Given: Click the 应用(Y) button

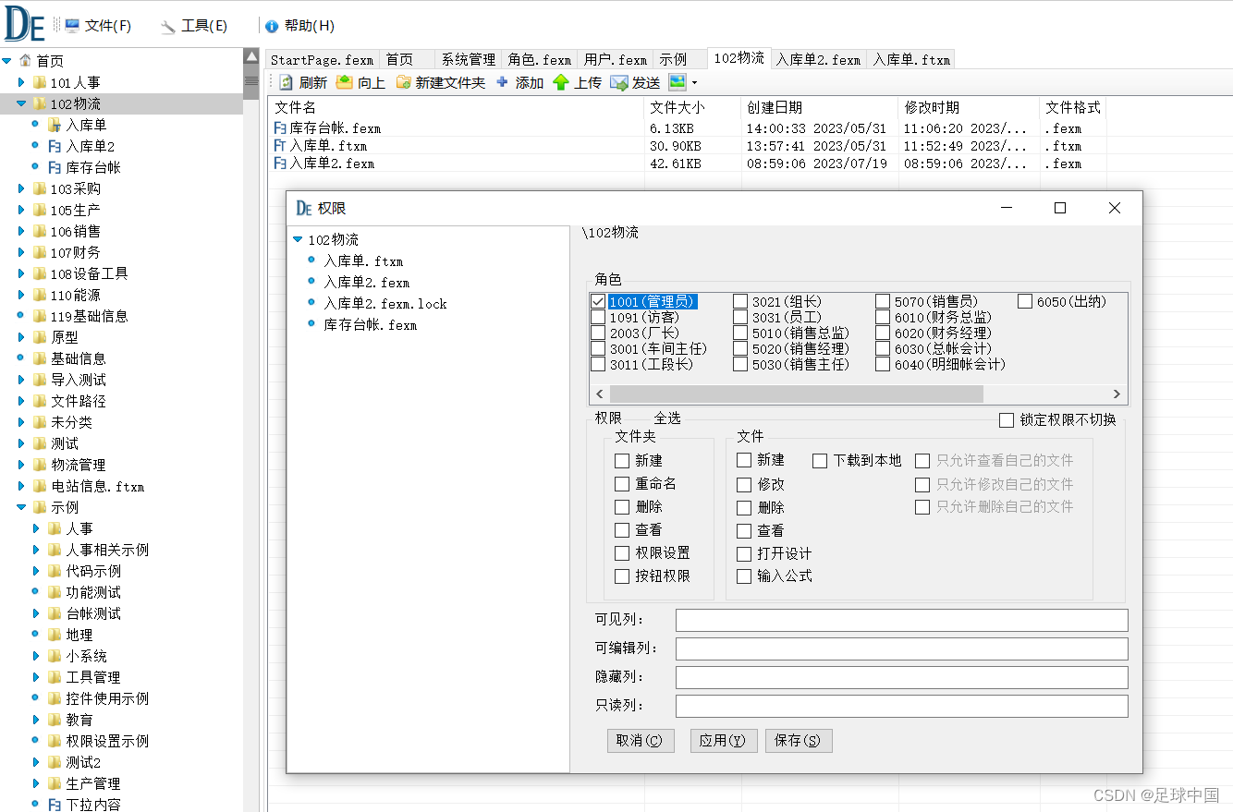Looking at the screenshot, I should point(724,740).
